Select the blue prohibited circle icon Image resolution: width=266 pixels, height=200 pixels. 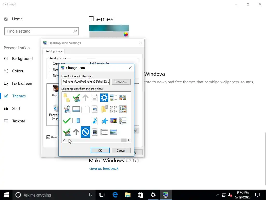85,132
